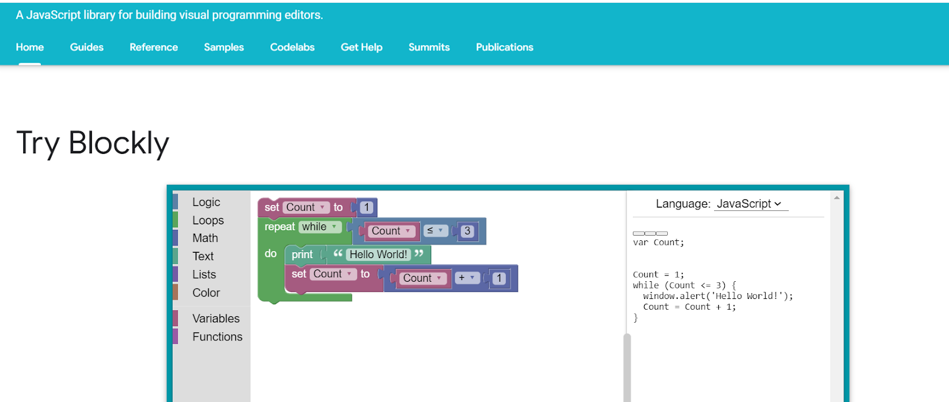This screenshot has height=402, width=949.
Task: Go to the Publications tab
Action: click(505, 47)
